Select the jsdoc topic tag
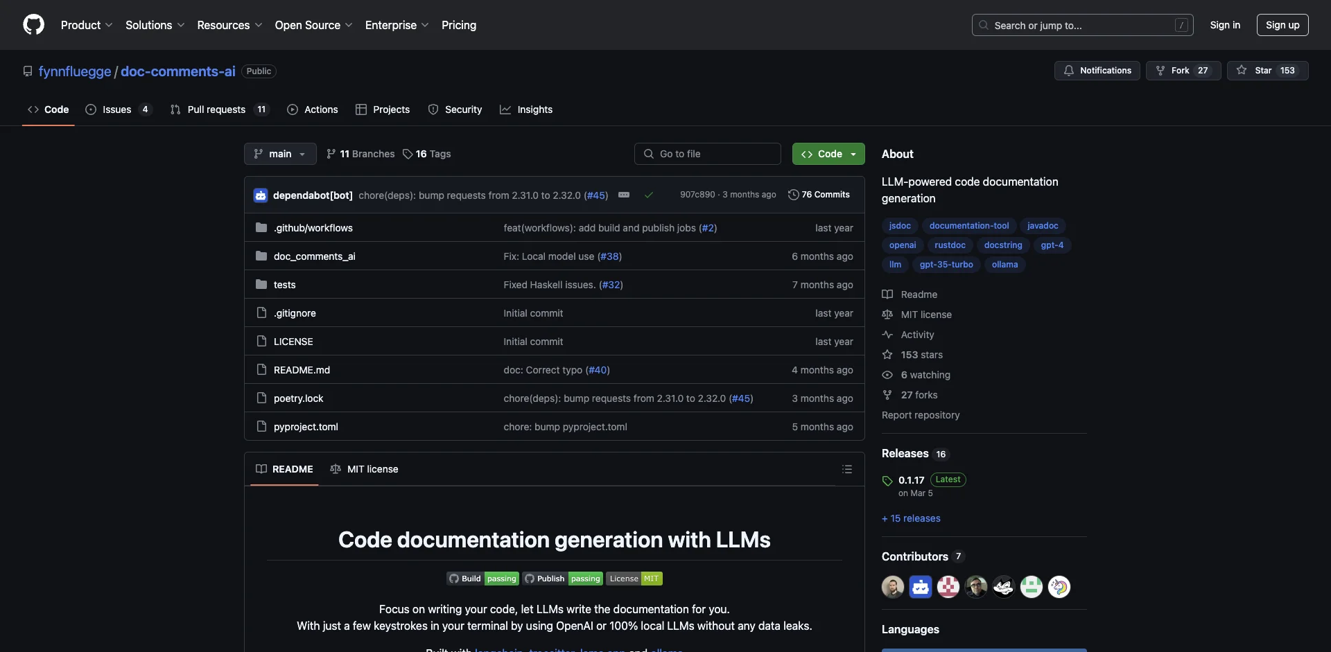Image resolution: width=1331 pixels, height=652 pixels. click(900, 226)
